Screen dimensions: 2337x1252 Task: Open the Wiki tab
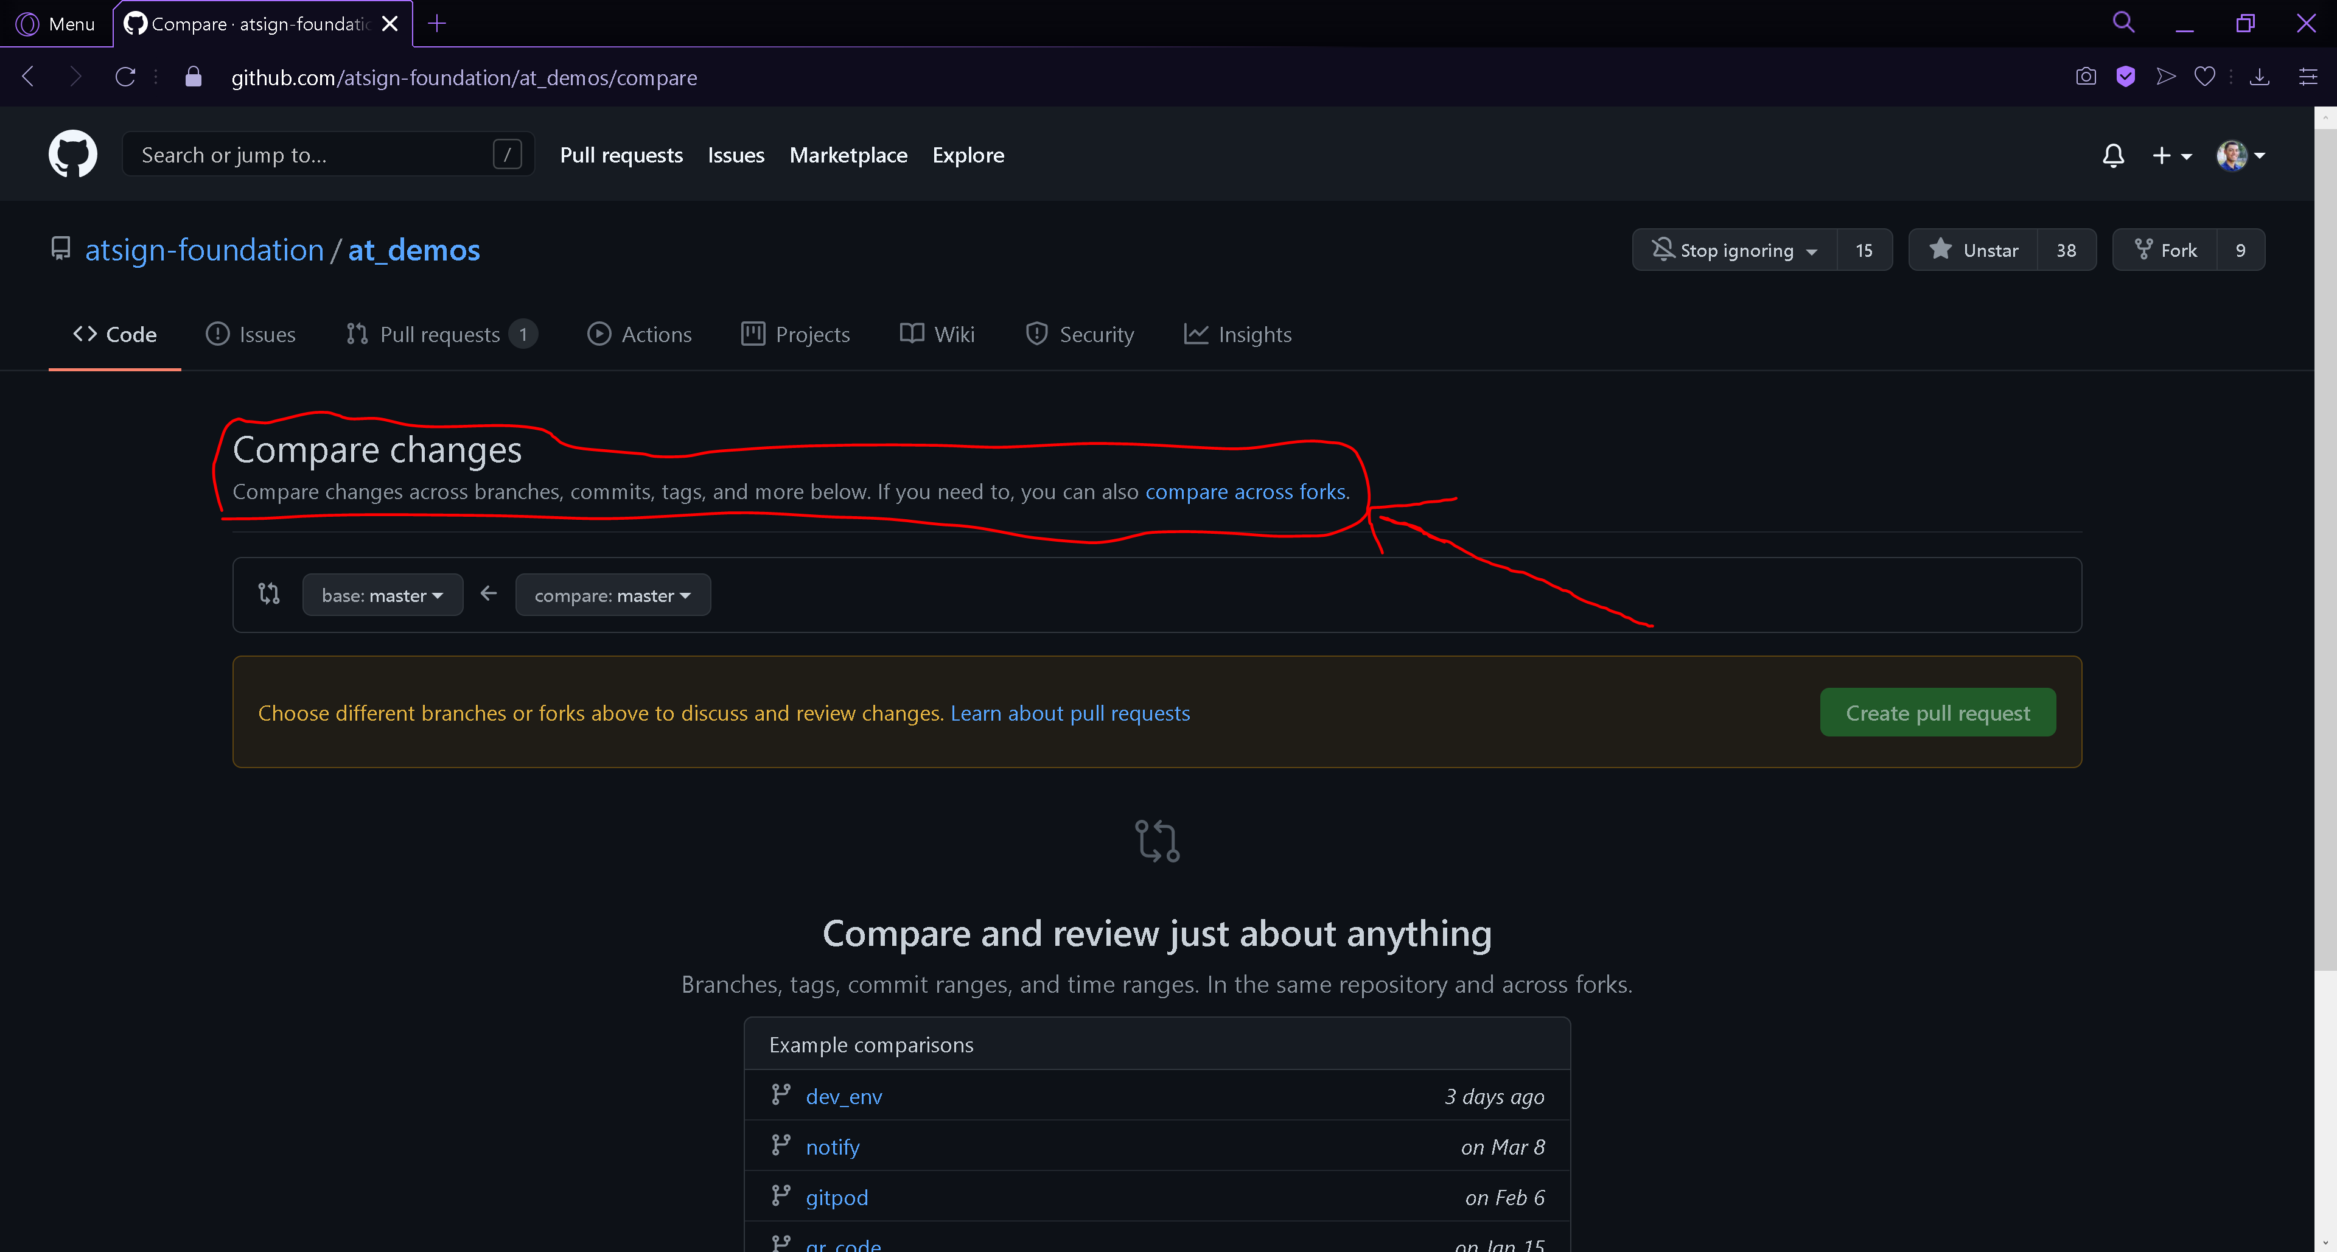tap(937, 335)
